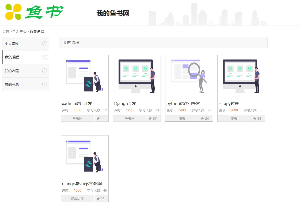This screenshot has height=220, width=300.
Task: Click 简书 organization on python错误和异常 card
Action: pos(182,119)
